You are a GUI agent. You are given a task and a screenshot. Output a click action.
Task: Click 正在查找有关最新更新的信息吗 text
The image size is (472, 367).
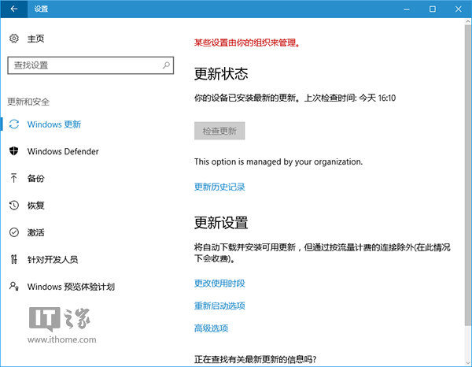click(255, 359)
